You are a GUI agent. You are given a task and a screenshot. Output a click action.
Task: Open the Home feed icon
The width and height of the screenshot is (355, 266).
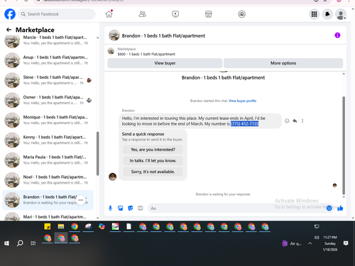[109, 14]
